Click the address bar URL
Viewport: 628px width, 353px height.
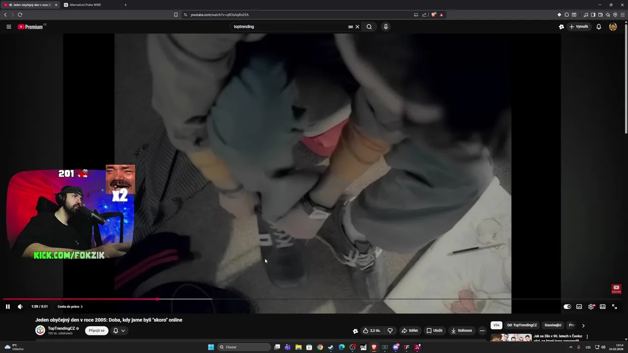pos(219,15)
